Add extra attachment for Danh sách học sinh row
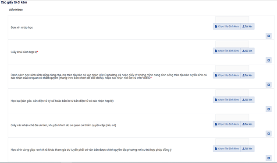 point(269,85)
